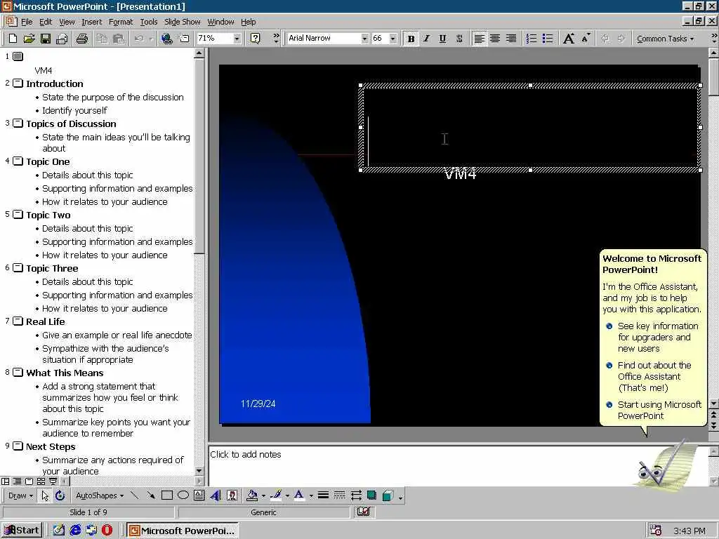Screen dimensions: 719x539
Task: Toggle Text Shadow formatting
Action: [459, 39]
